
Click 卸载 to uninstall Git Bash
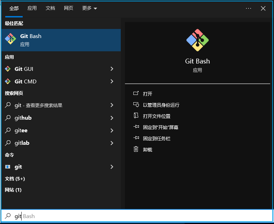pos(148,150)
